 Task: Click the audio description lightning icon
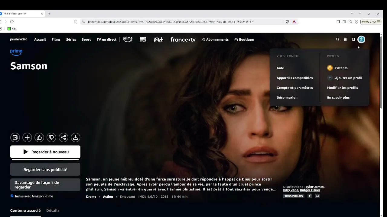pyautogui.click(x=310, y=196)
